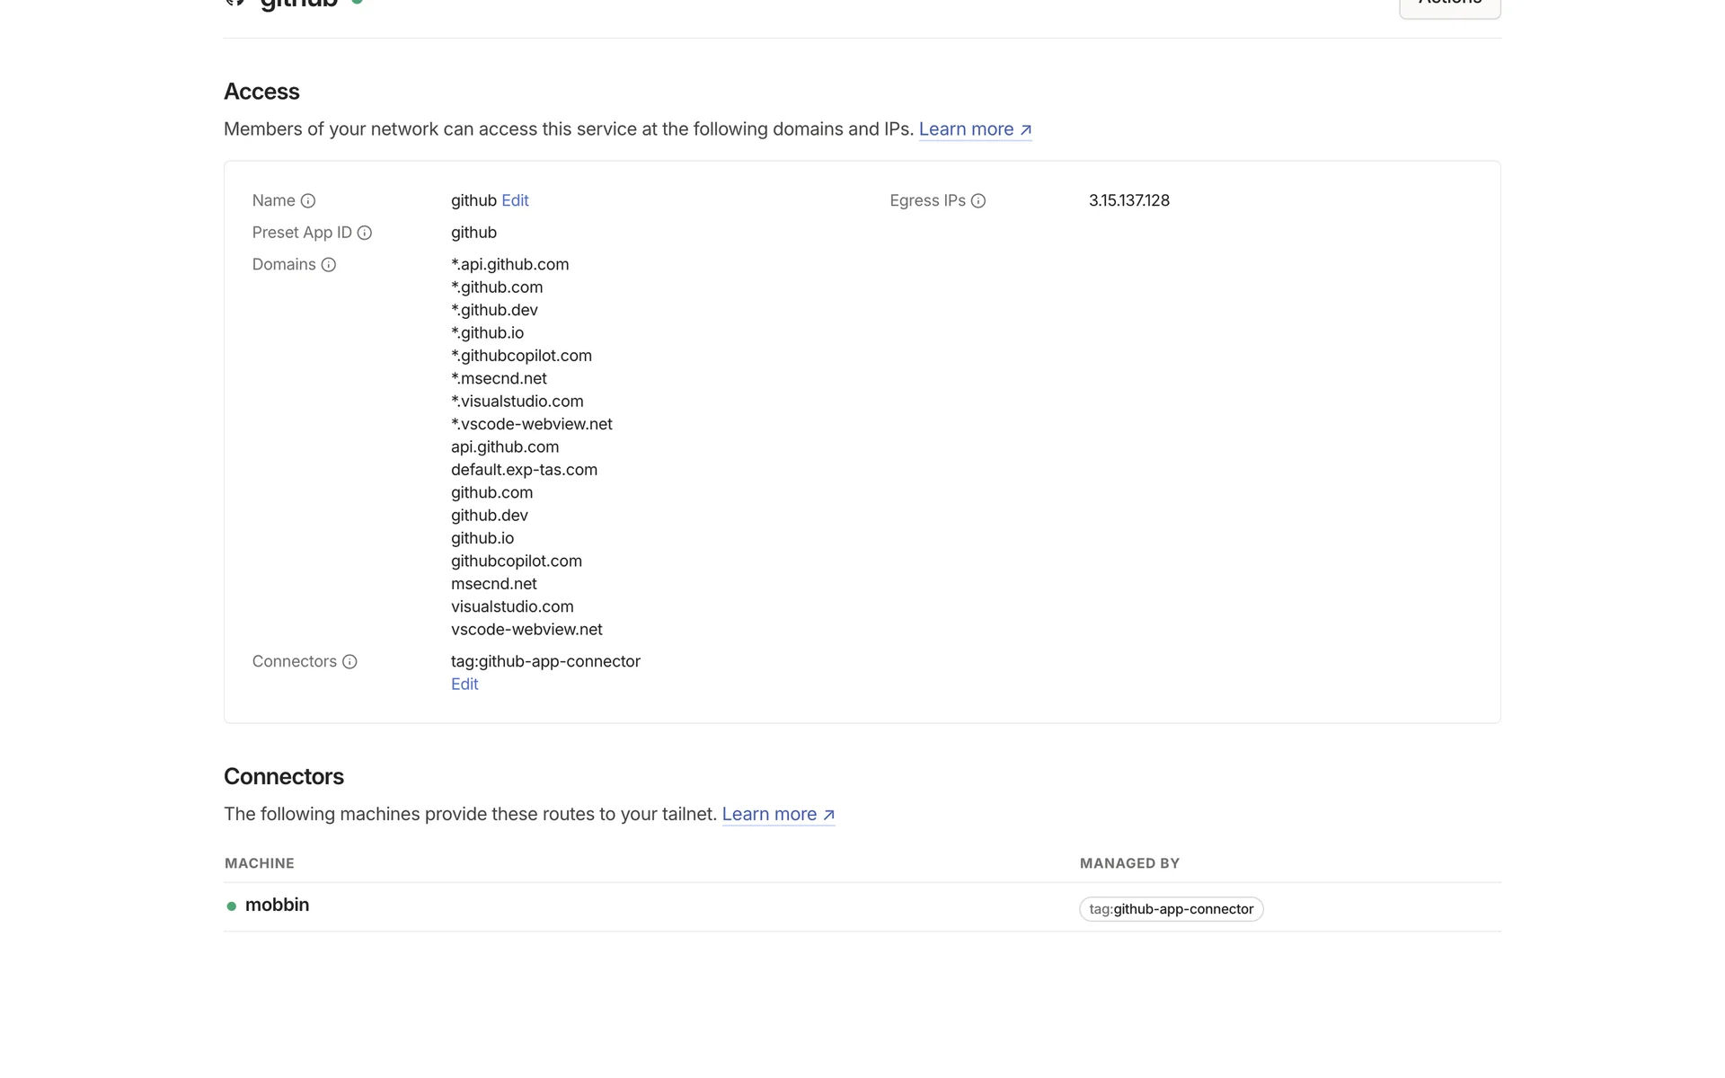Click the external arrow icon in Connectors Learn more
Image resolution: width=1725 pixels, height=1078 pixels.
tap(829, 816)
